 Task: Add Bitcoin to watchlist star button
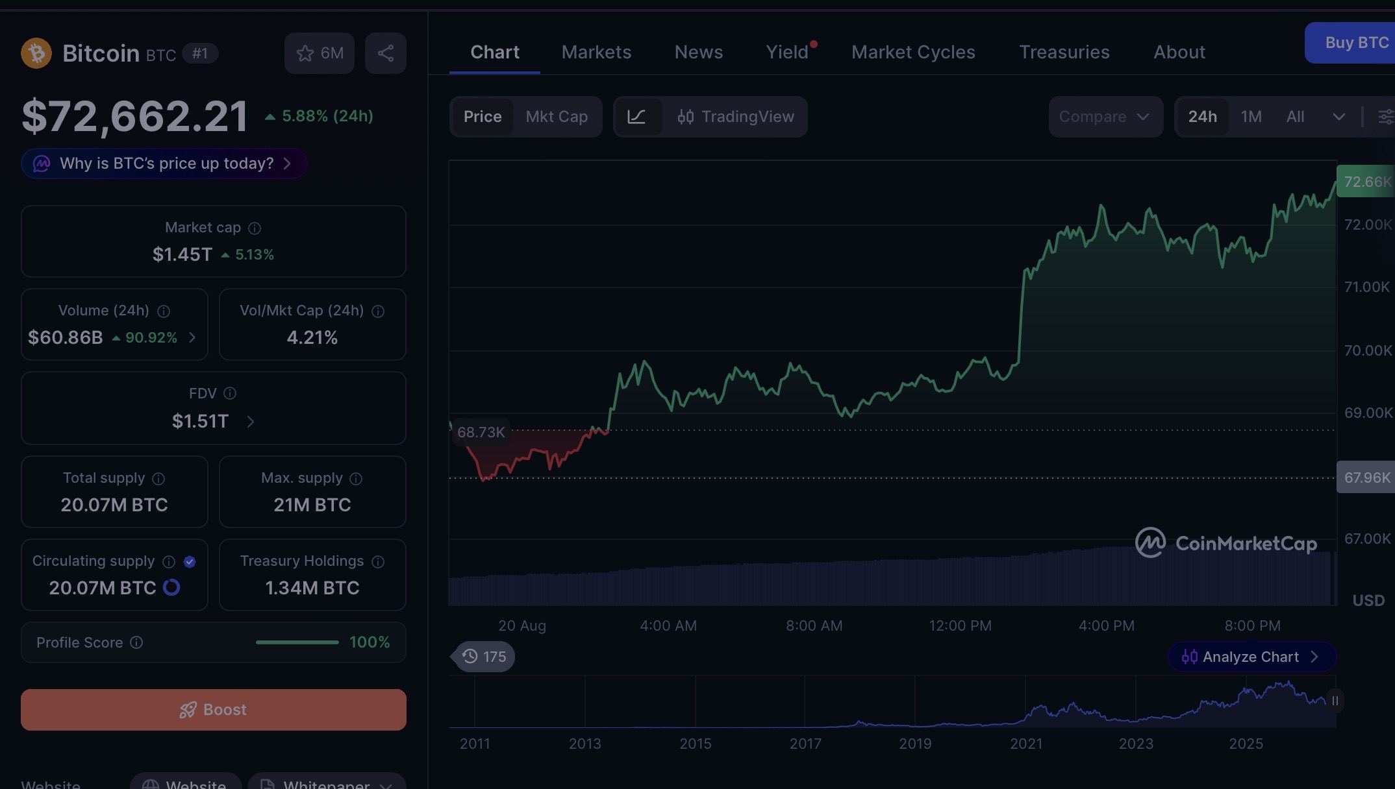point(320,53)
